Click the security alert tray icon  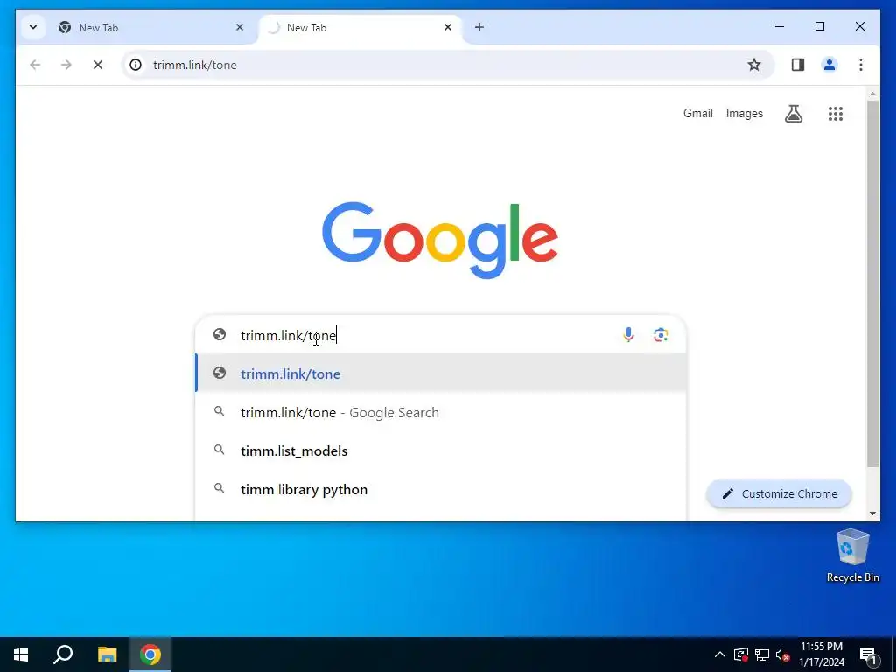click(x=741, y=654)
